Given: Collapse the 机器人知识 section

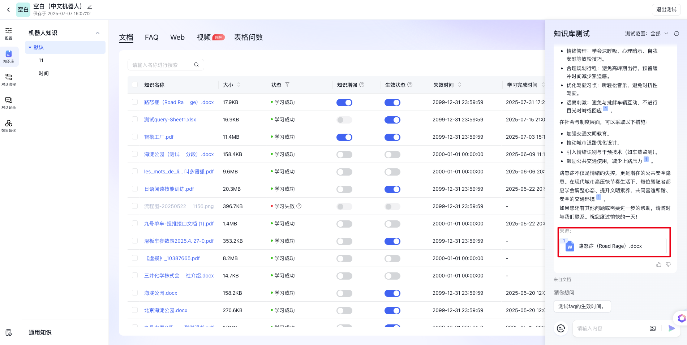Looking at the screenshot, I should coord(98,33).
